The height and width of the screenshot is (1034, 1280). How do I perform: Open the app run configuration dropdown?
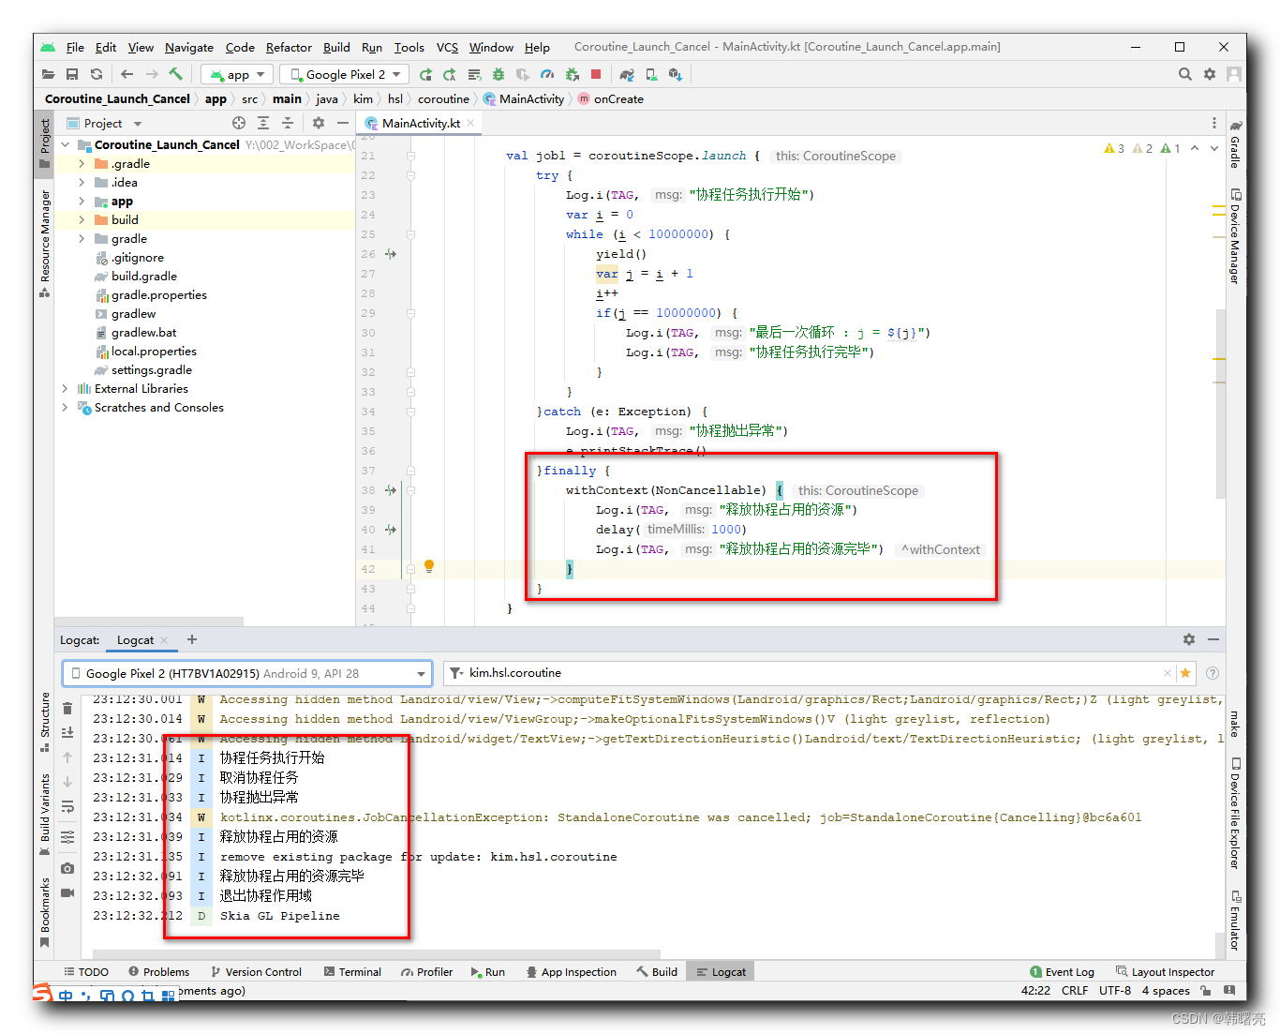[x=237, y=74]
